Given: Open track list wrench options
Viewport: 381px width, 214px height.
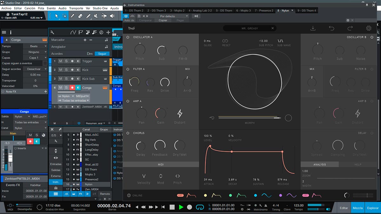Looking at the screenshot, I should (52, 32).
